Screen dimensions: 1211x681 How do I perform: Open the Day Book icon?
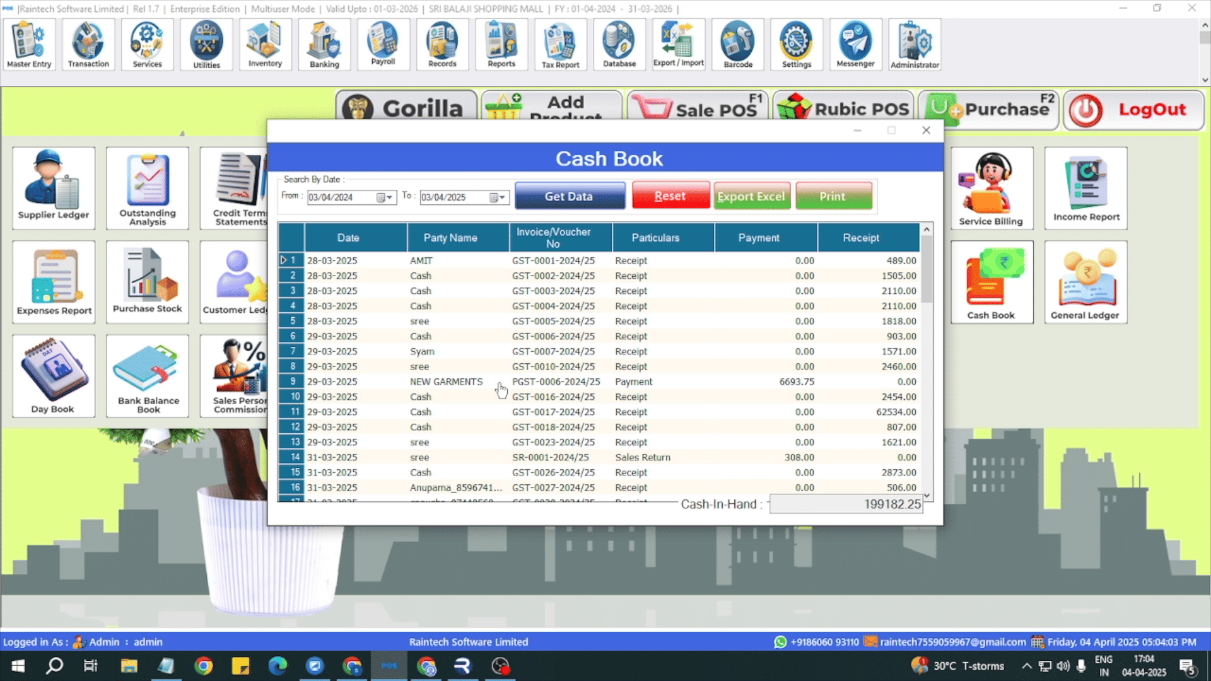coord(54,376)
